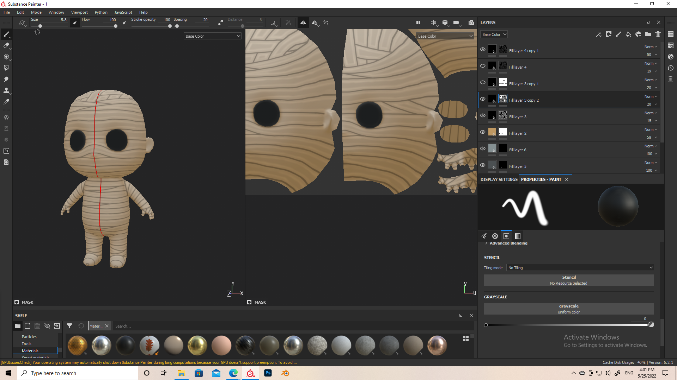The height and width of the screenshot is (380, 677).
Task: Switch to Display Settings tab
Action: (x=499, y=179)
